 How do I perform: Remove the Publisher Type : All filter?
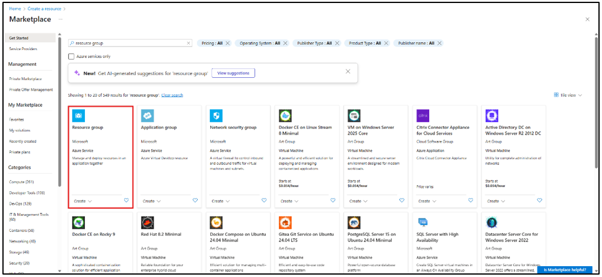337,43
